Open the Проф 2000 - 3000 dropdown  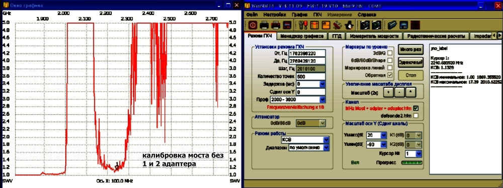(x=322, y=99)
